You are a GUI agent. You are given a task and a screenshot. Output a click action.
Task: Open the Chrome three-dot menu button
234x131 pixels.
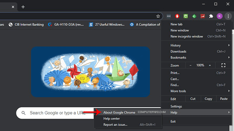[x=228, y=16]
